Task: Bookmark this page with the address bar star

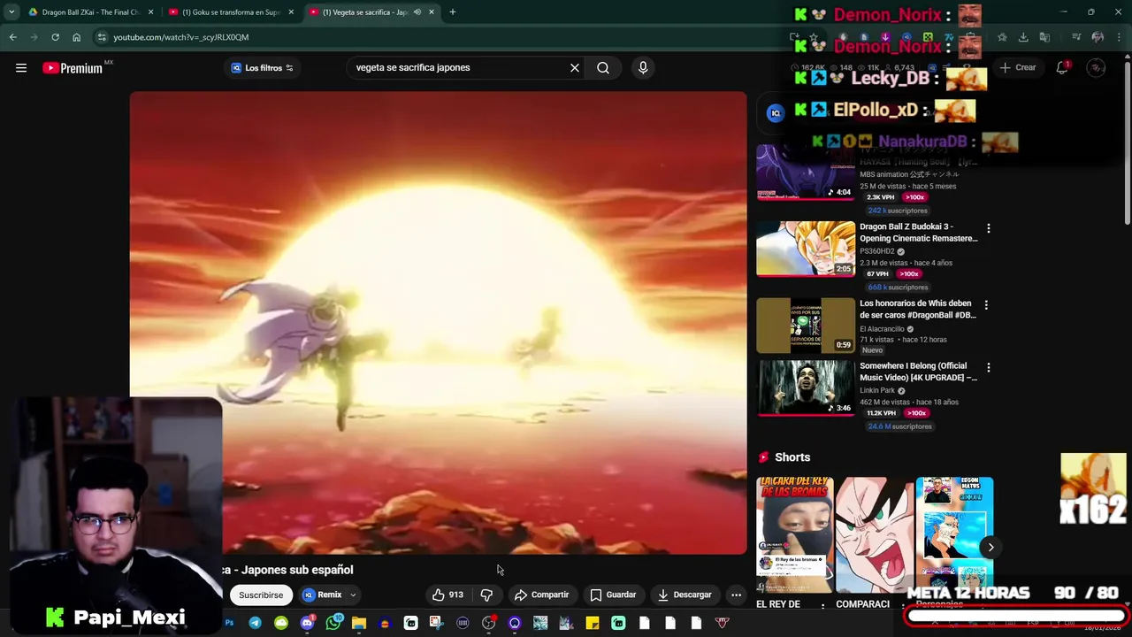Action: point(814,37)
